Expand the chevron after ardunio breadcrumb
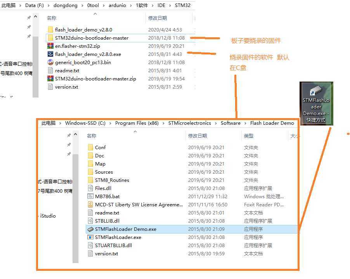 click(131, 5)
